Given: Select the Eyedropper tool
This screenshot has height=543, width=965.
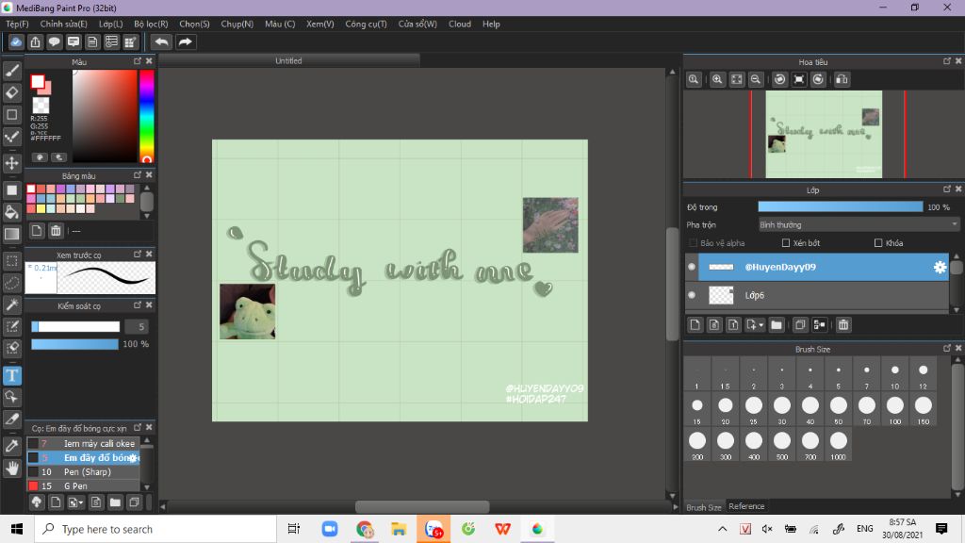Looking at the screenshot, I should (x=11, y=446).
